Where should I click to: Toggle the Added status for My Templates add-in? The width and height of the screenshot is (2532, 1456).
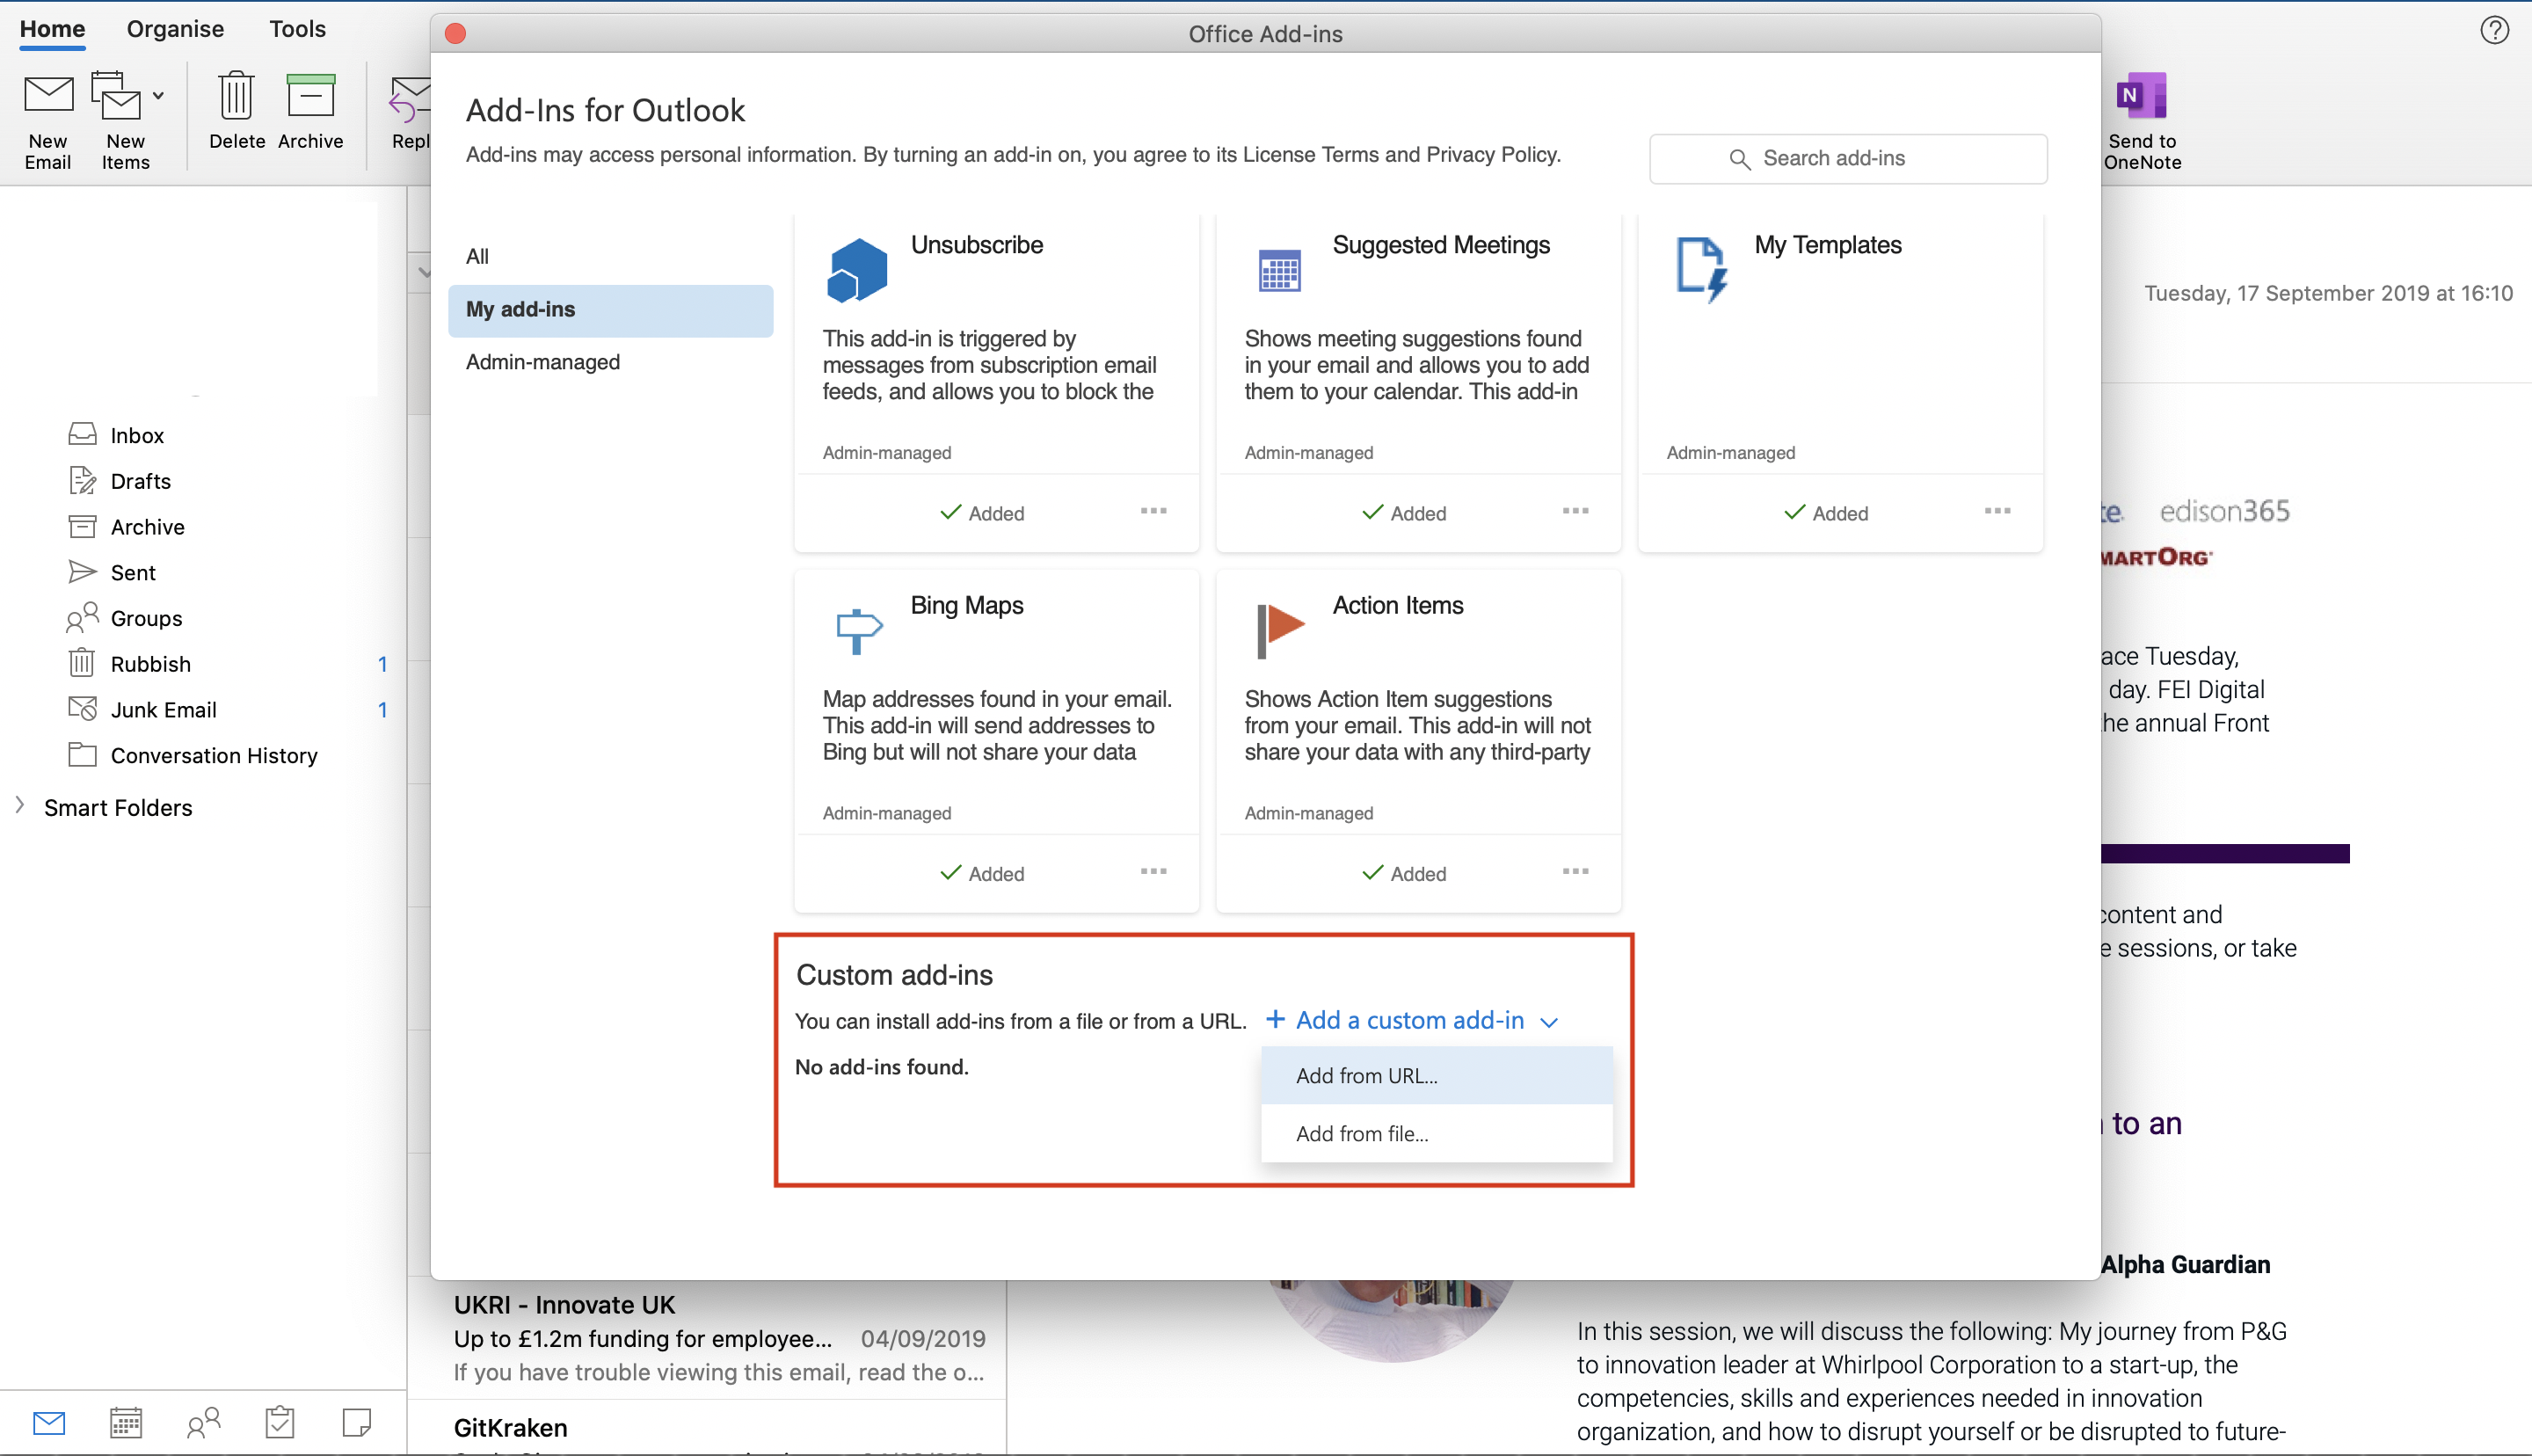(1825, 513)
